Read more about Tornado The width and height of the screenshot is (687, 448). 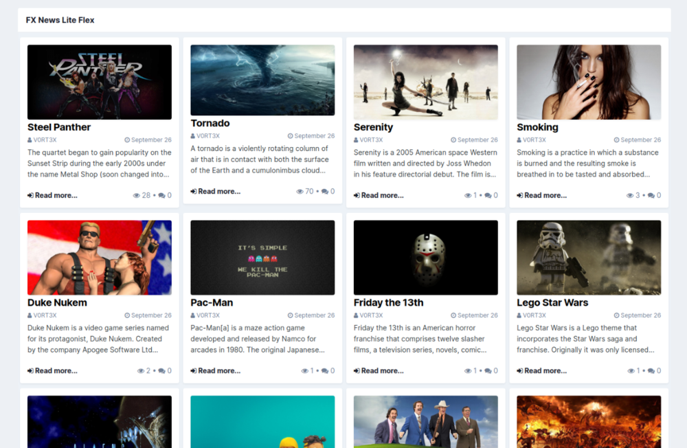pyautogui.click(x=216, y=192)
